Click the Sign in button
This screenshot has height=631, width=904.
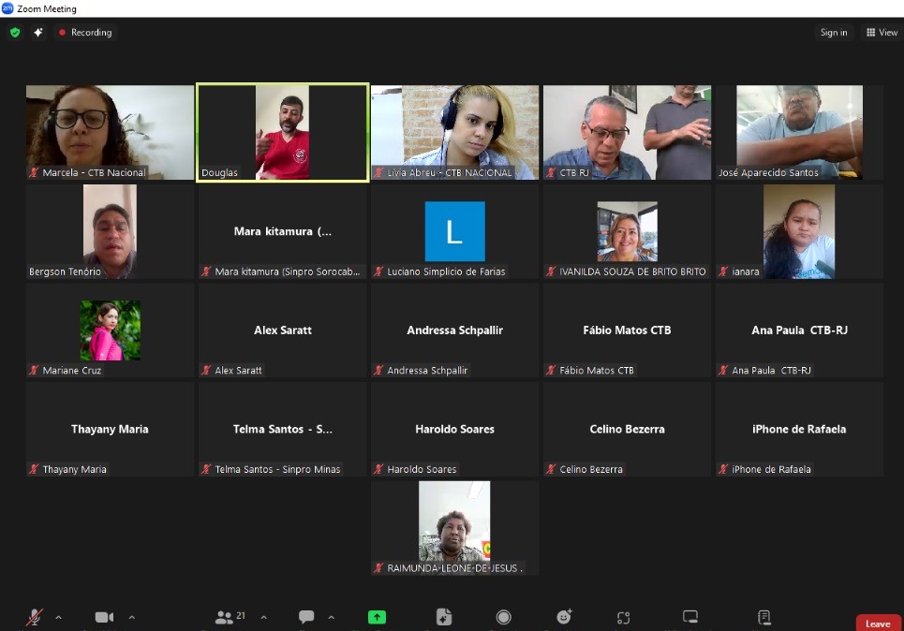pos(833,33)
